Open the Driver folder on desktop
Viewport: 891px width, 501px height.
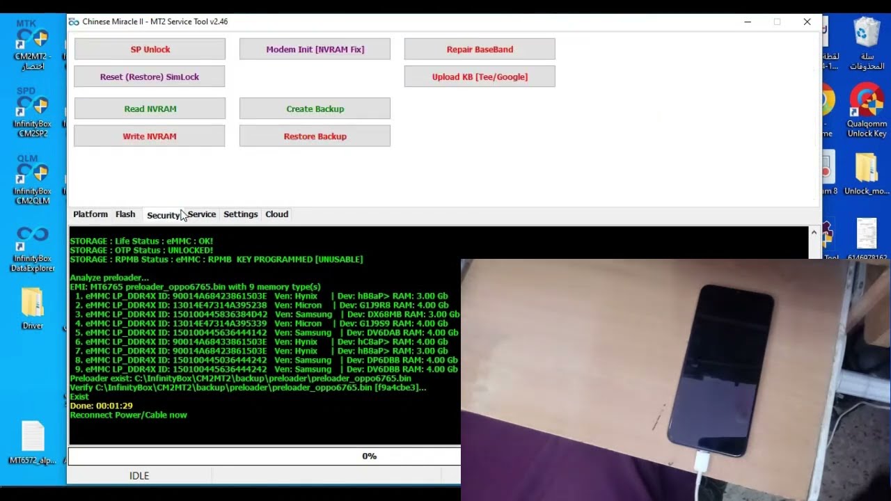[32, 307]
